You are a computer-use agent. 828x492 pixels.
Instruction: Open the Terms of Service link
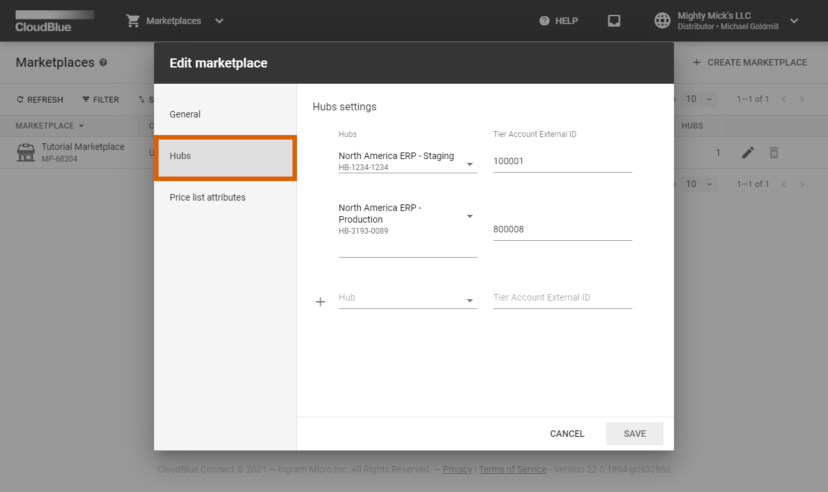[513, 469]
